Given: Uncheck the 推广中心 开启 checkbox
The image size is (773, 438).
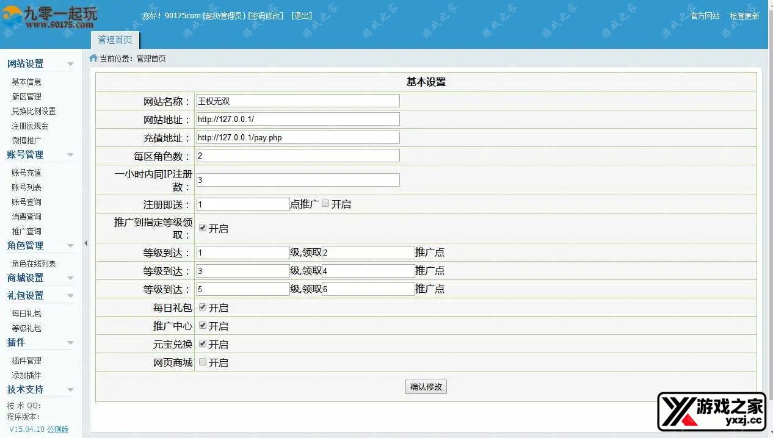Looking at the screenshot, I should click(203, 325).
